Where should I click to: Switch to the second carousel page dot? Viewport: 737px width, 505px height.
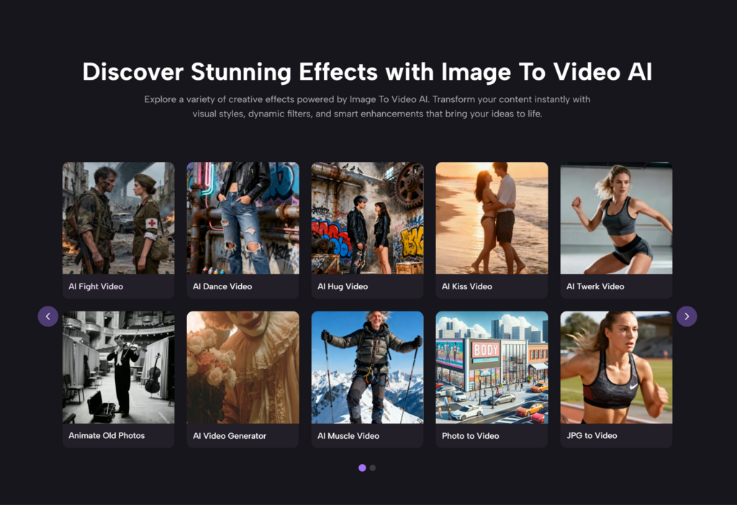(x=373, y=468)
